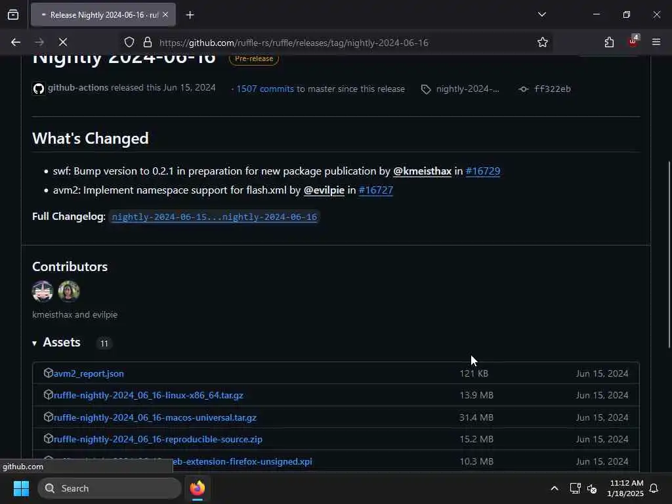
Task: Open a new tab with the plus button
Action: (190, 15)
